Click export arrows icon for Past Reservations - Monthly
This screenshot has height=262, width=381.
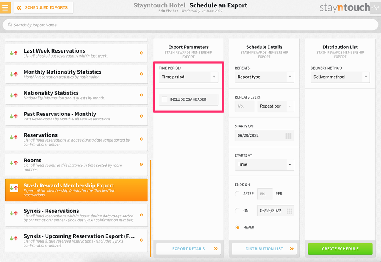click(14, 116)
